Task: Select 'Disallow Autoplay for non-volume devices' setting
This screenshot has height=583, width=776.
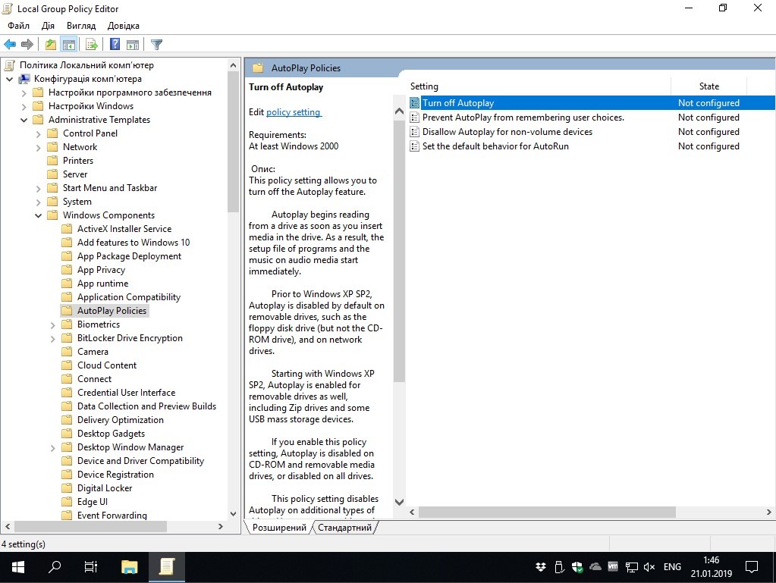Action: tap(507, 132)
